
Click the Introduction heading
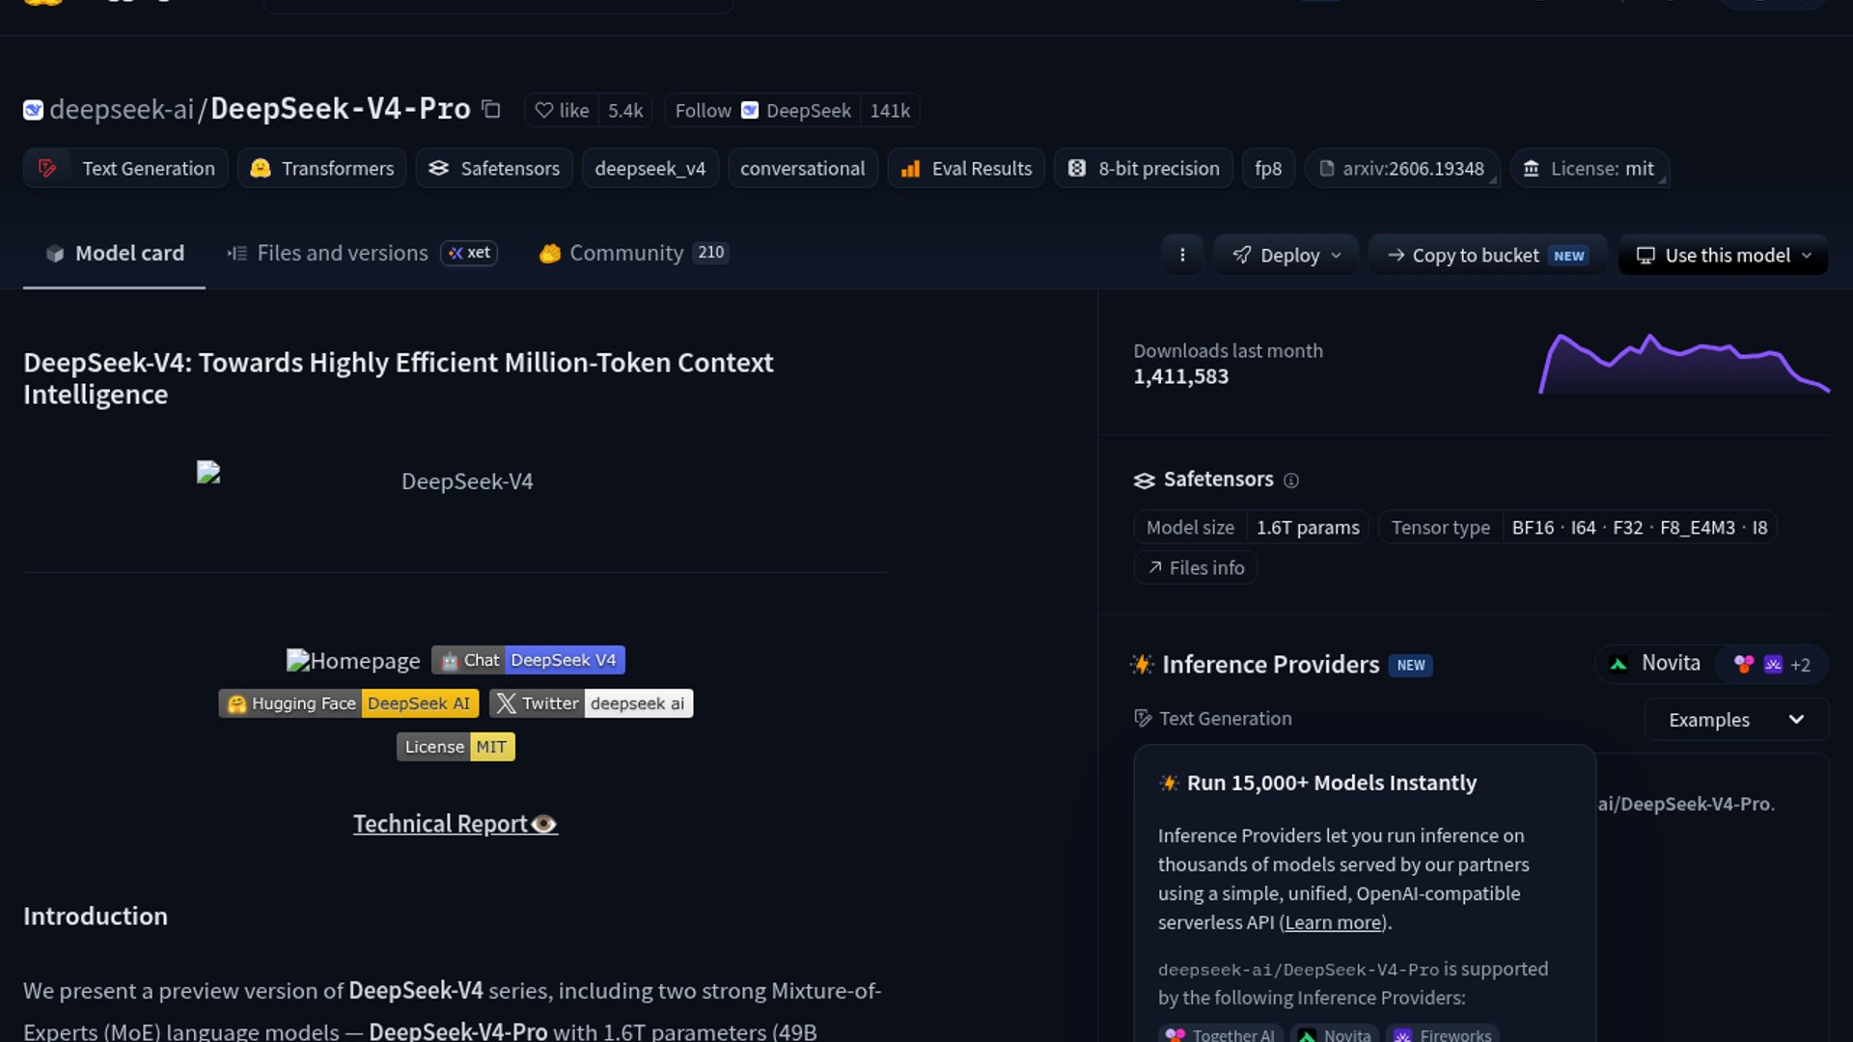(96, 917)
